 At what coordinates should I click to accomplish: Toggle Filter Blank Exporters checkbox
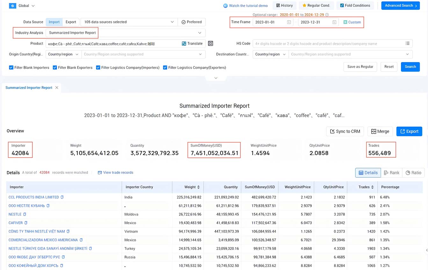point(55,67)
